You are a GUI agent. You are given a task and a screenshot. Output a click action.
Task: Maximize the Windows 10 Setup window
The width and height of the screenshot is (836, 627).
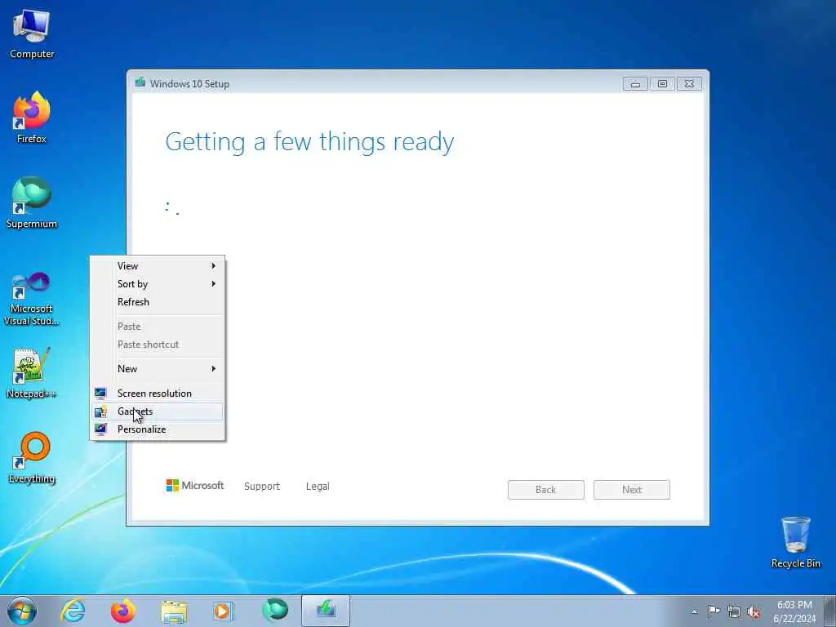(x=662, y=84)
